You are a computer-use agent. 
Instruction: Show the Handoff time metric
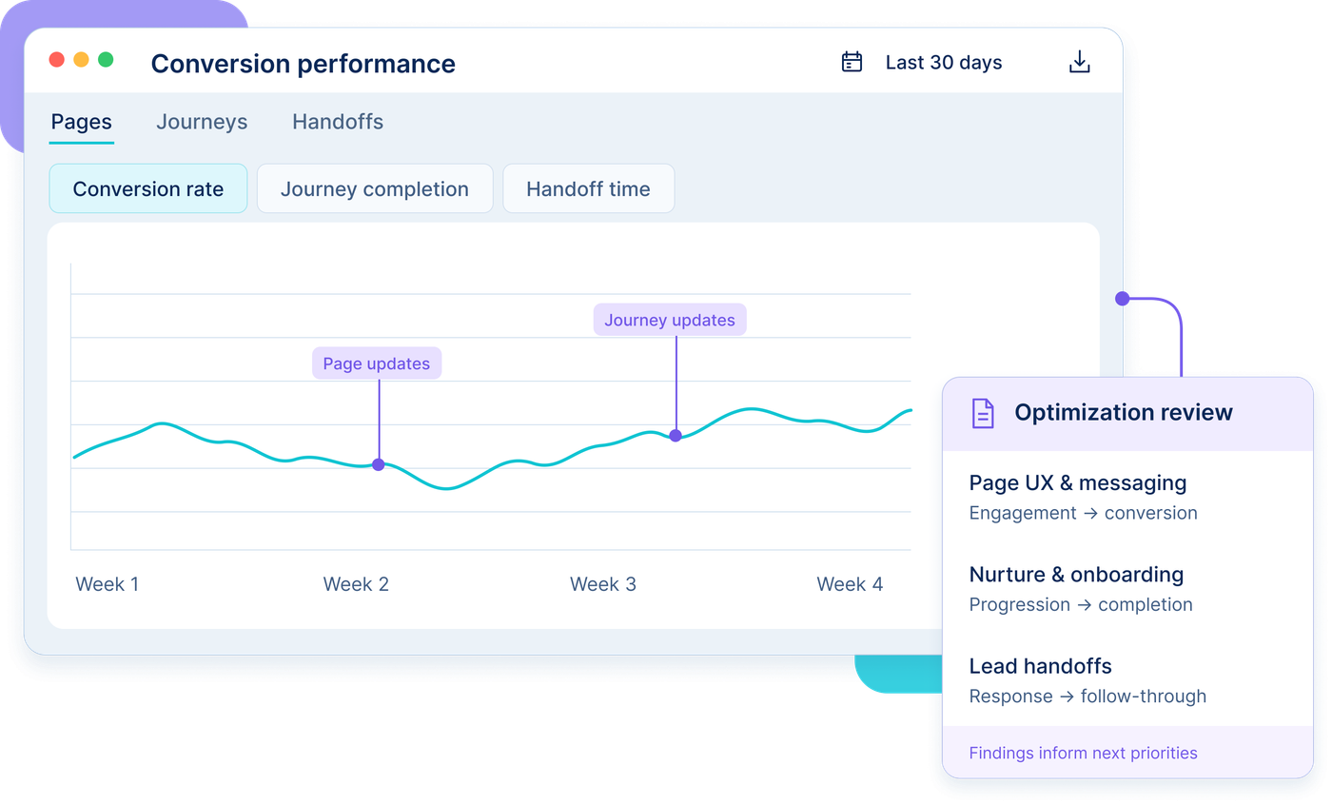589,188
